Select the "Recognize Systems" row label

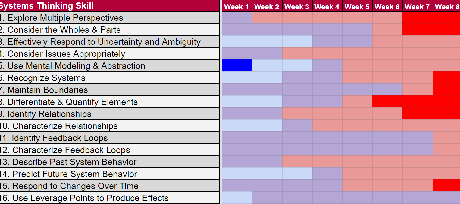point(46,78)
